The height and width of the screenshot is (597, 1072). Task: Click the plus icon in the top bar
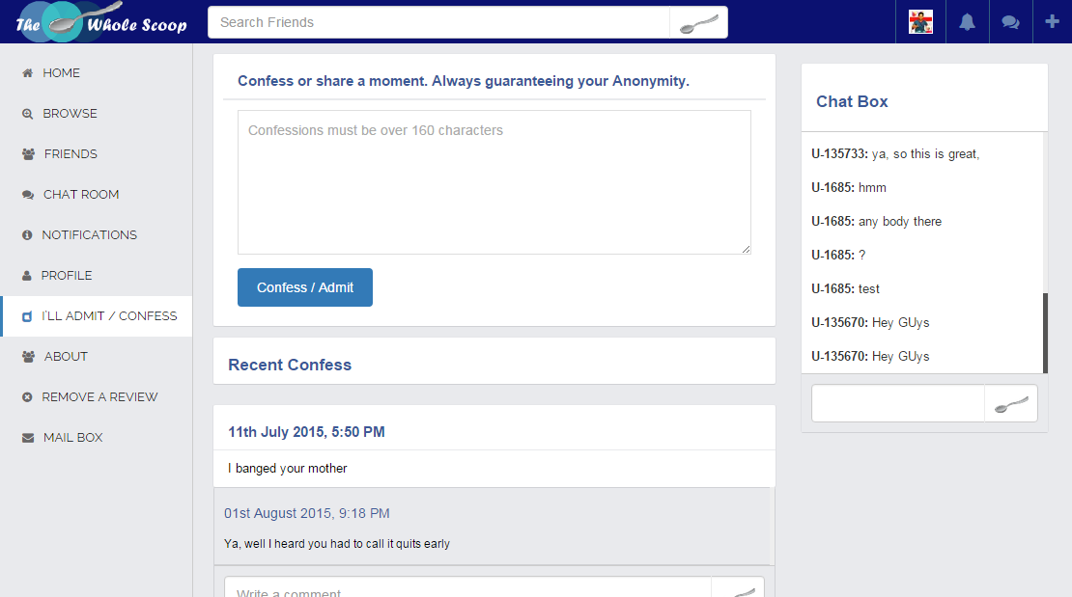(x=1053, y=22)
